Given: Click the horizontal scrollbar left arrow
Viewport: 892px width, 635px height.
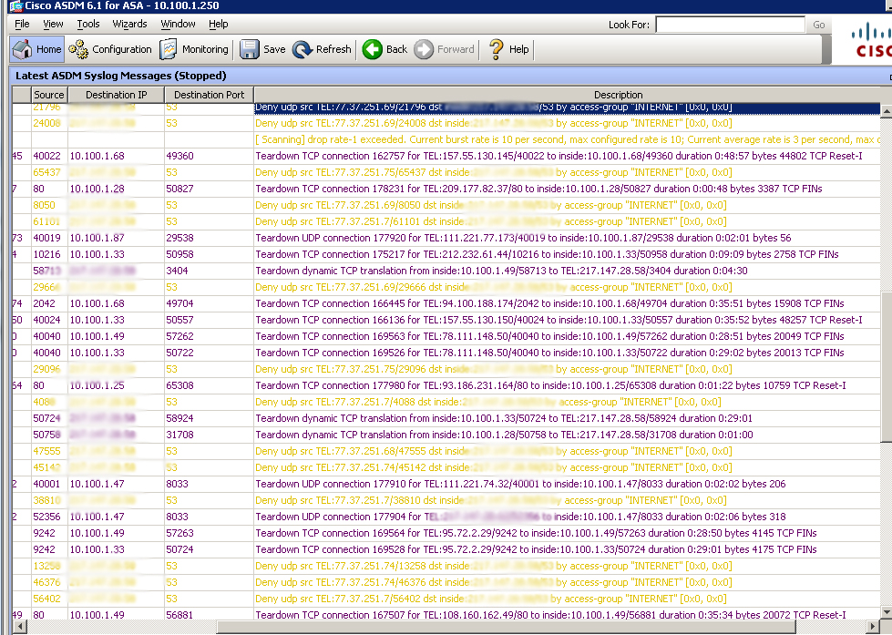Looking at the screenshot, I should click(x=20, y=627).
